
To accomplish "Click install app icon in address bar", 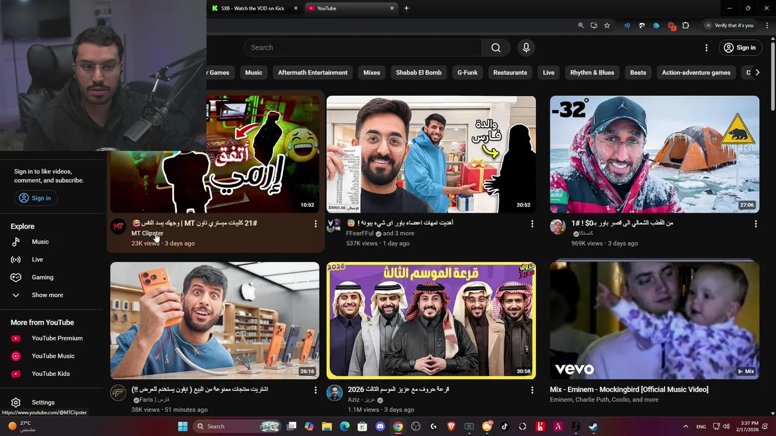I will [x=594, y=25].
